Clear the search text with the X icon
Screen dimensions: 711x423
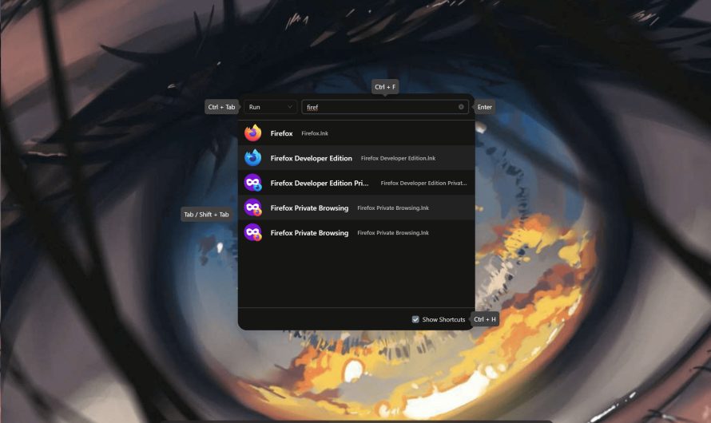click(461, 107)
